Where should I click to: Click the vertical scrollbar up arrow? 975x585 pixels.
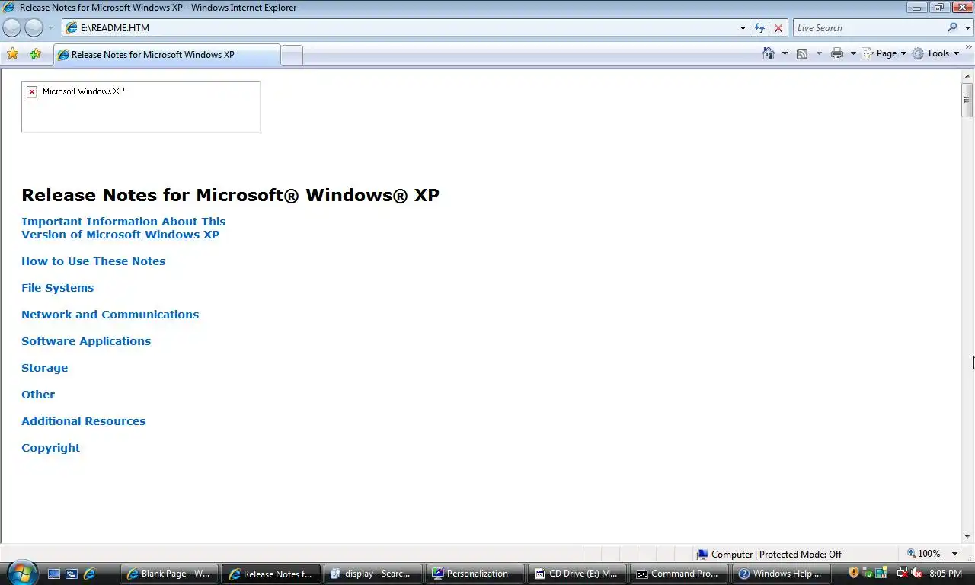click(967, 76)
